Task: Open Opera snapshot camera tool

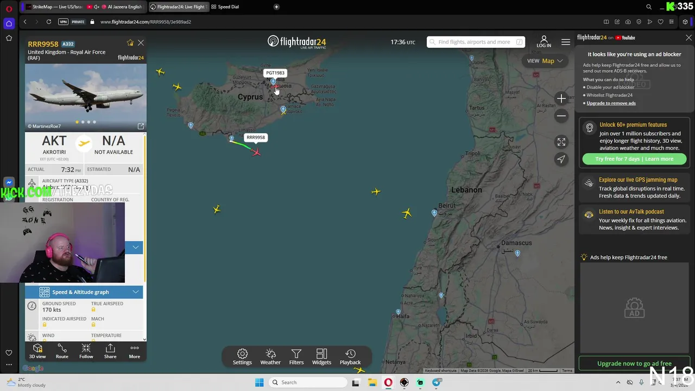Action: coord(628,22)
